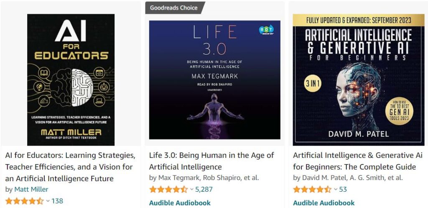Click Life 3.0 star rating
428x208 pixels.
pyautogui.click(x=168, y=189)
